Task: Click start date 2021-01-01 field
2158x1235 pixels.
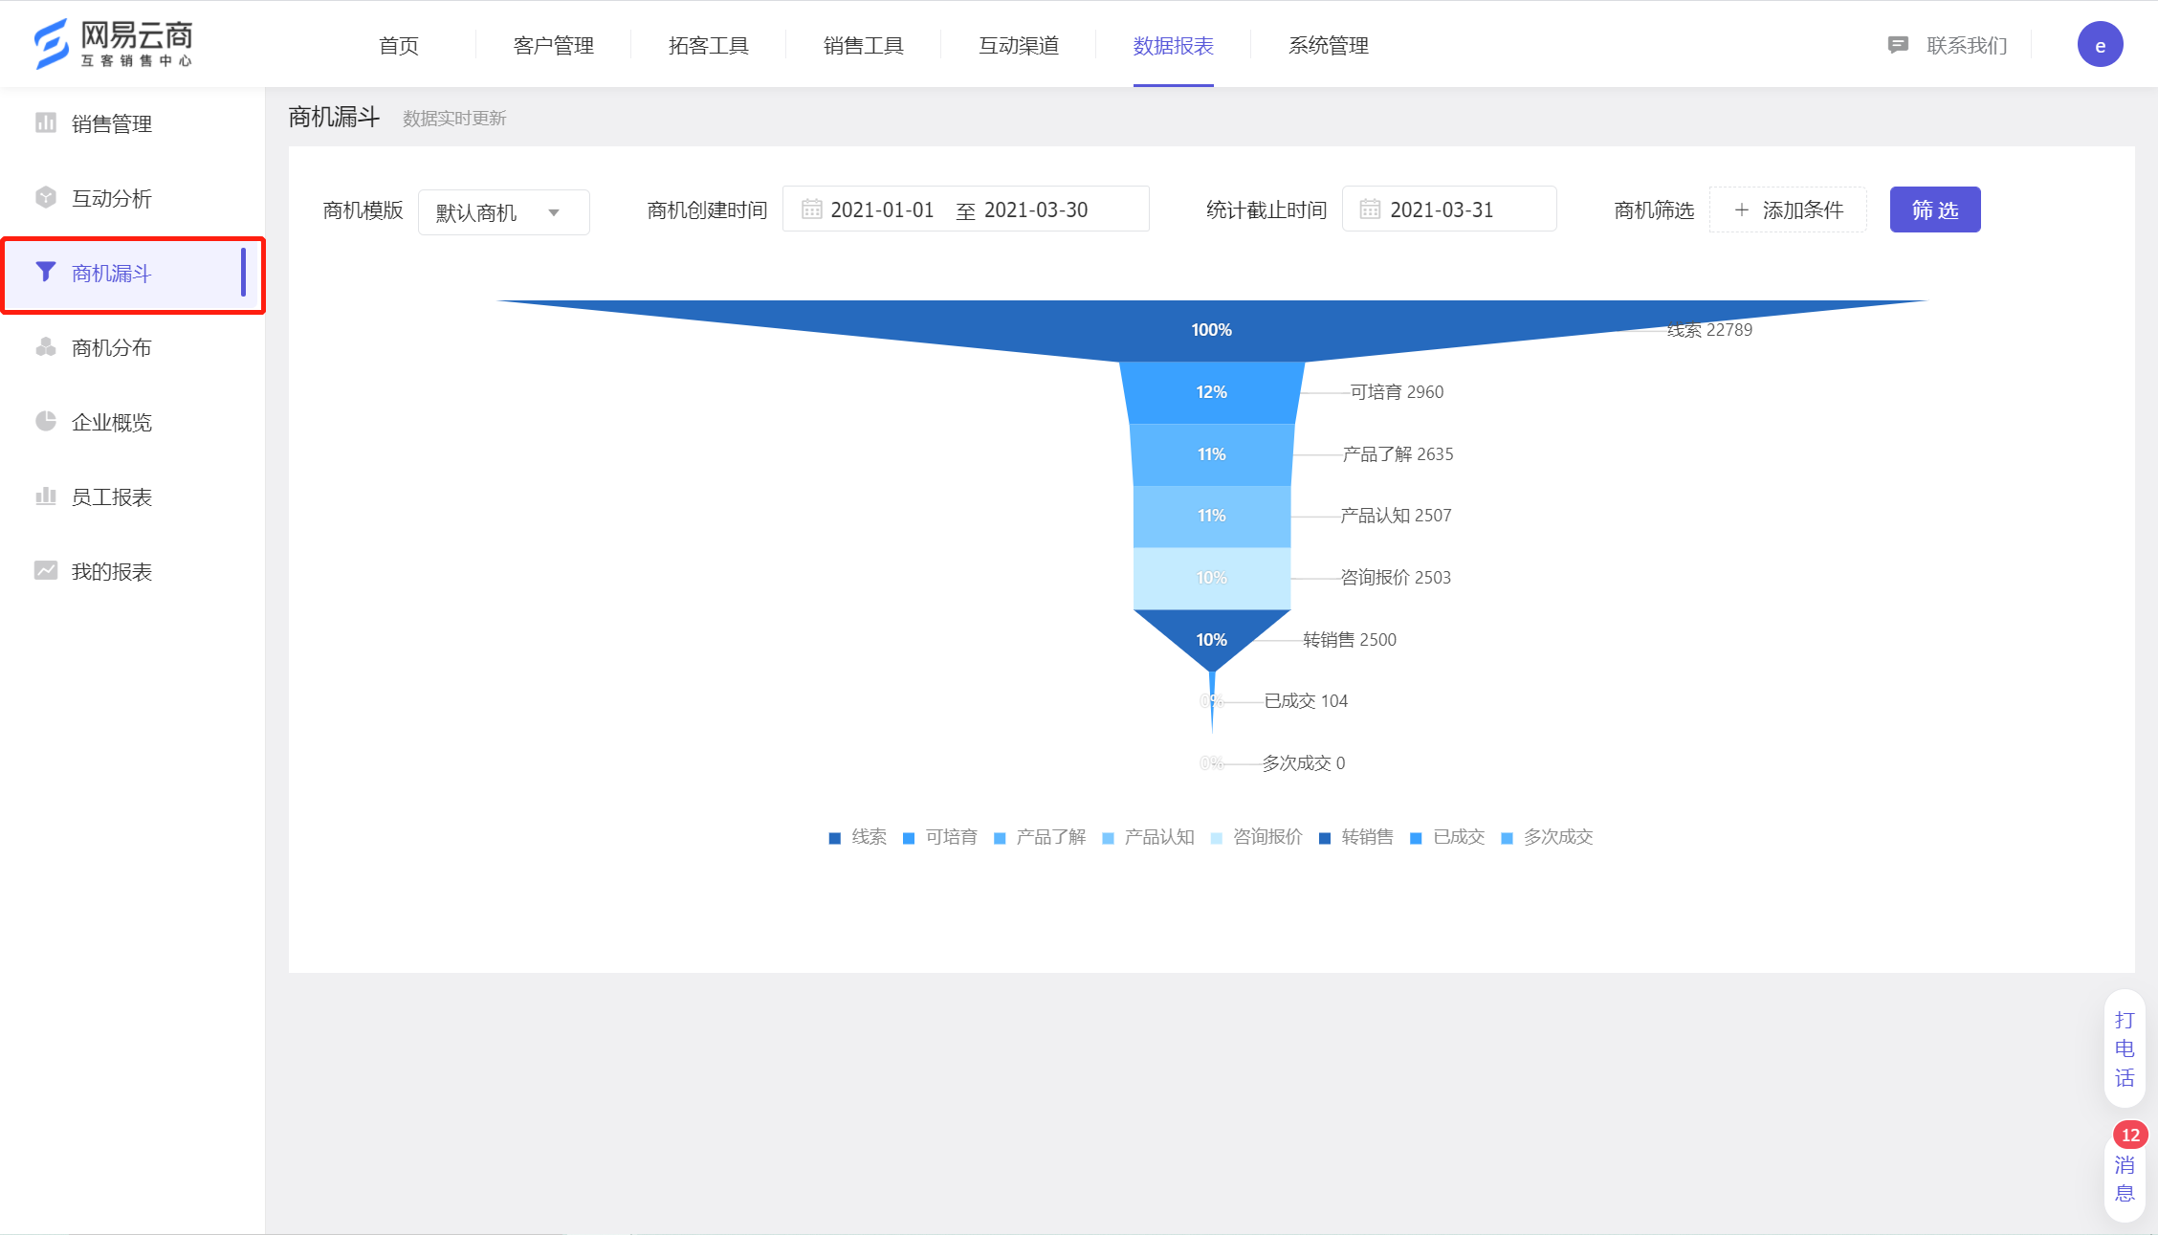Action: click(882, 210)
